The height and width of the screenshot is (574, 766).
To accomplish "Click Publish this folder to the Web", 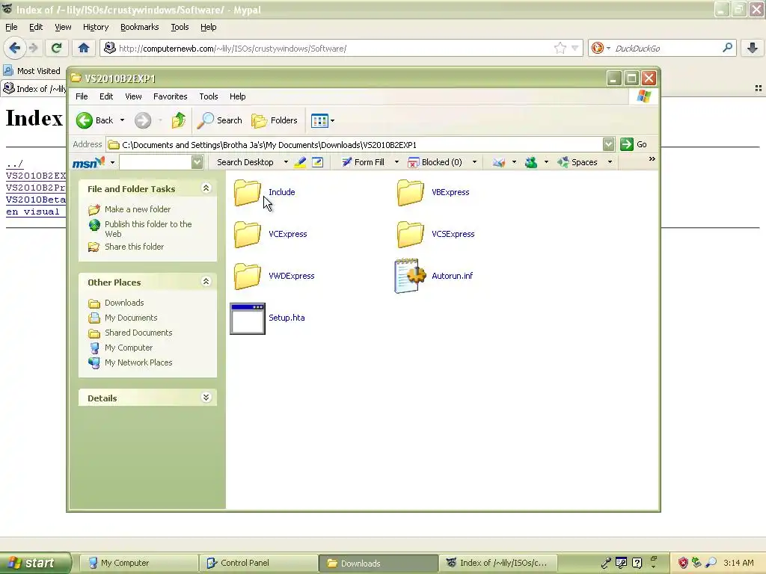I will click(141, 229).
